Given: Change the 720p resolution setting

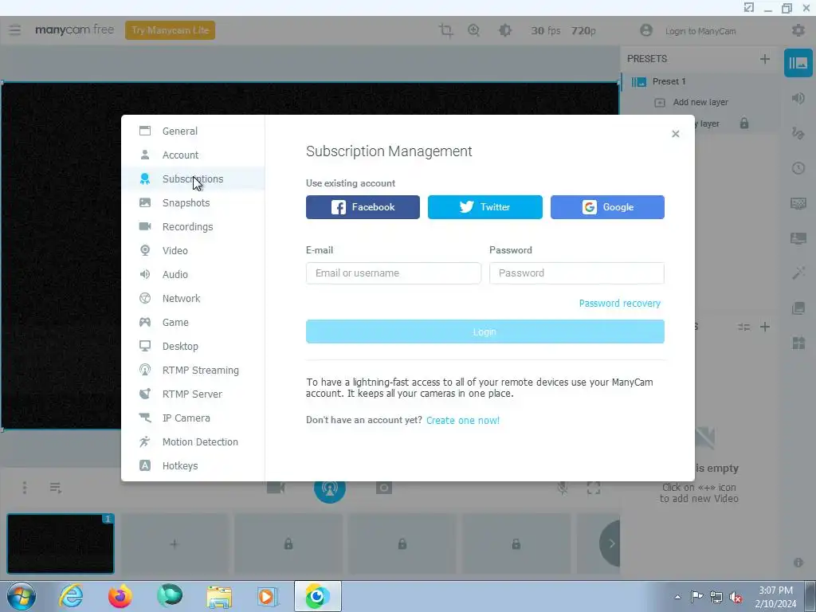Looking at the screenshot, I should 583,31.
